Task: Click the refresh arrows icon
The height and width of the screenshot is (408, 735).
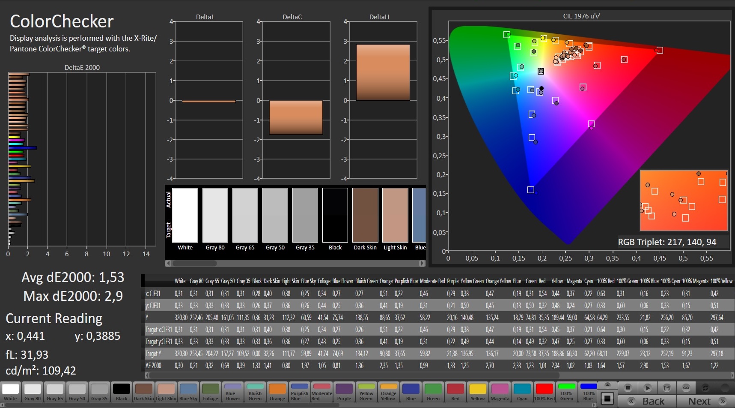Action: click(705, 388)
